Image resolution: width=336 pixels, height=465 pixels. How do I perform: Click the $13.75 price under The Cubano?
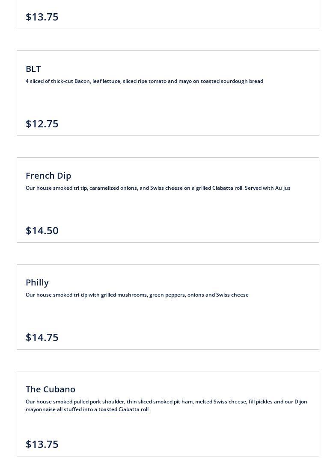pos(42,444)
